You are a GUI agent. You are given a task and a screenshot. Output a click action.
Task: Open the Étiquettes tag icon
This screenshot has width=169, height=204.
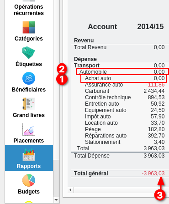pyautogui.click(x=29, y=53)
